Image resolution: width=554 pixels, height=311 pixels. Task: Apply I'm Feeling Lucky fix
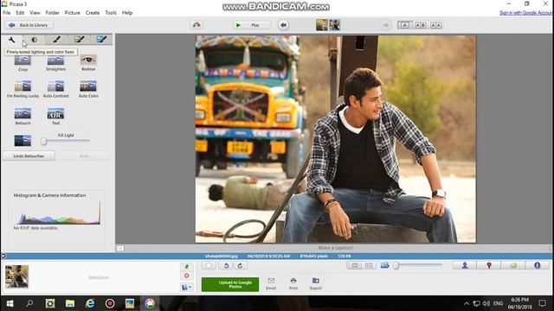[x=23, y=89]
